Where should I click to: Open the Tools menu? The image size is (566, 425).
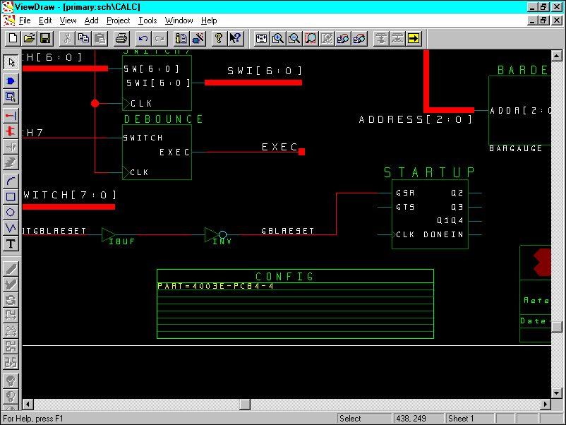point(147,20)
